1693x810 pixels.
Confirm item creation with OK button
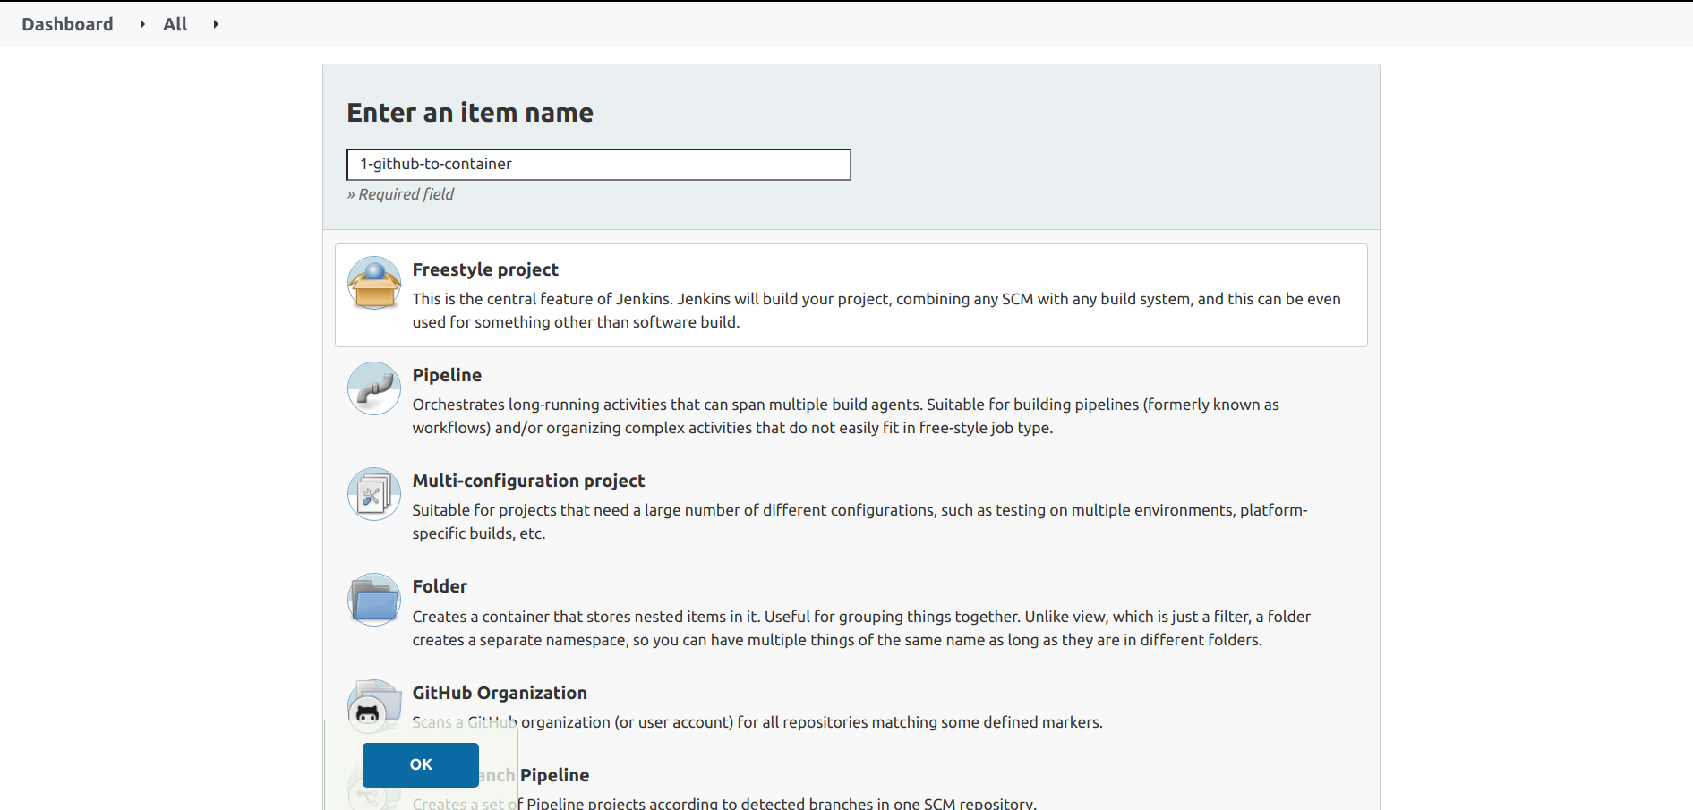click(x=421, y=765)
